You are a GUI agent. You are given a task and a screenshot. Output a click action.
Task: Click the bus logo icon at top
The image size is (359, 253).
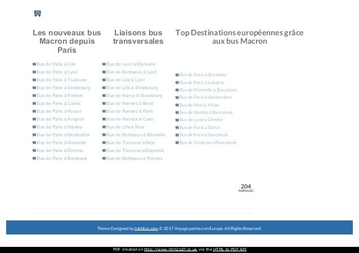click(38, 13)
